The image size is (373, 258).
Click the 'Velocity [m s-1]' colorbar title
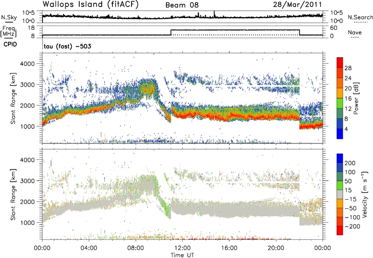(364, 194)
